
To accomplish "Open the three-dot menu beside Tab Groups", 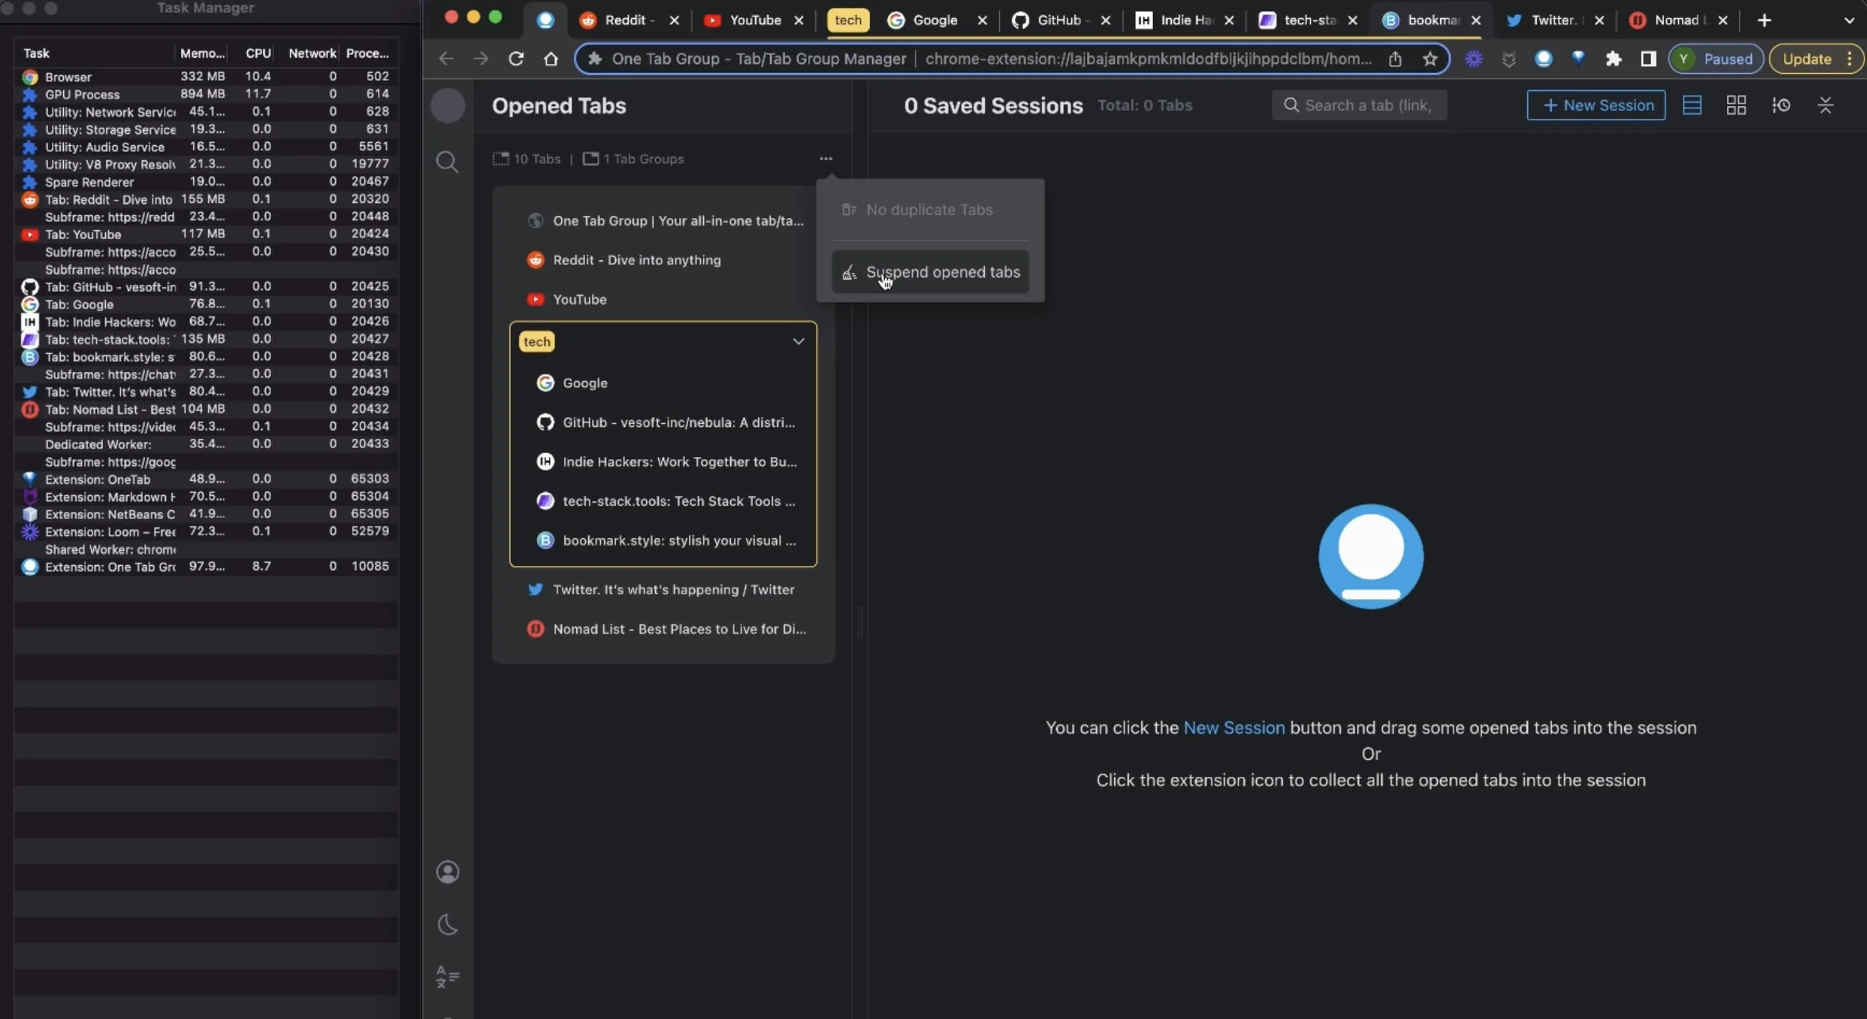I will click(827, 159).
